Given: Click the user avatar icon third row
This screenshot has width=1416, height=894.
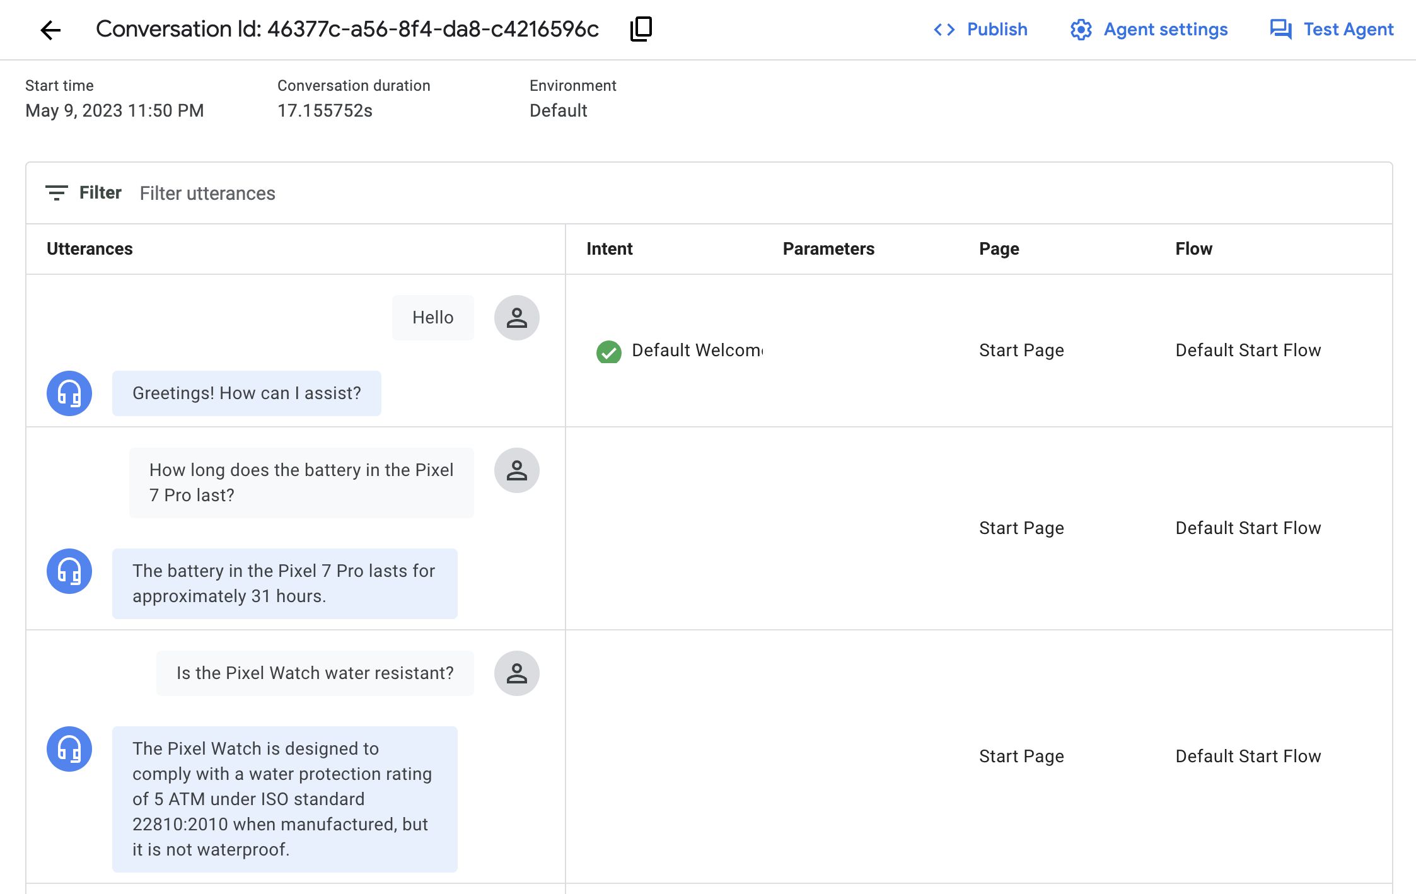Looking at the screenshot, I should tap(517, 673).
